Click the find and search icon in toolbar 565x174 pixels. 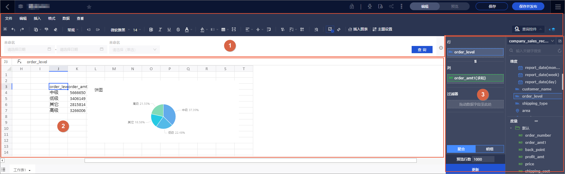[316, 29]
